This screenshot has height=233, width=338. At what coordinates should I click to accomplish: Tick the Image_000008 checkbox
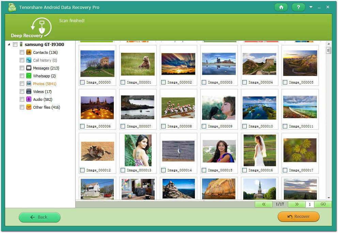click(163, 126)
